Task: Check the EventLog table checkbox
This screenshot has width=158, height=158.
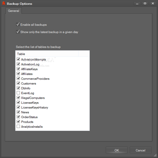Action: tap(18, 93)
